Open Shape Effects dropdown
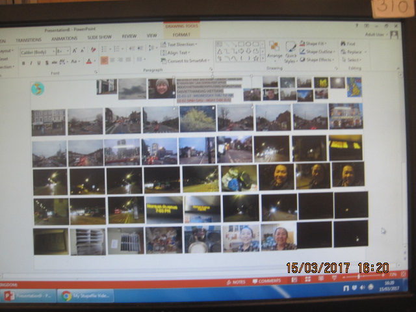 point(317,59)
